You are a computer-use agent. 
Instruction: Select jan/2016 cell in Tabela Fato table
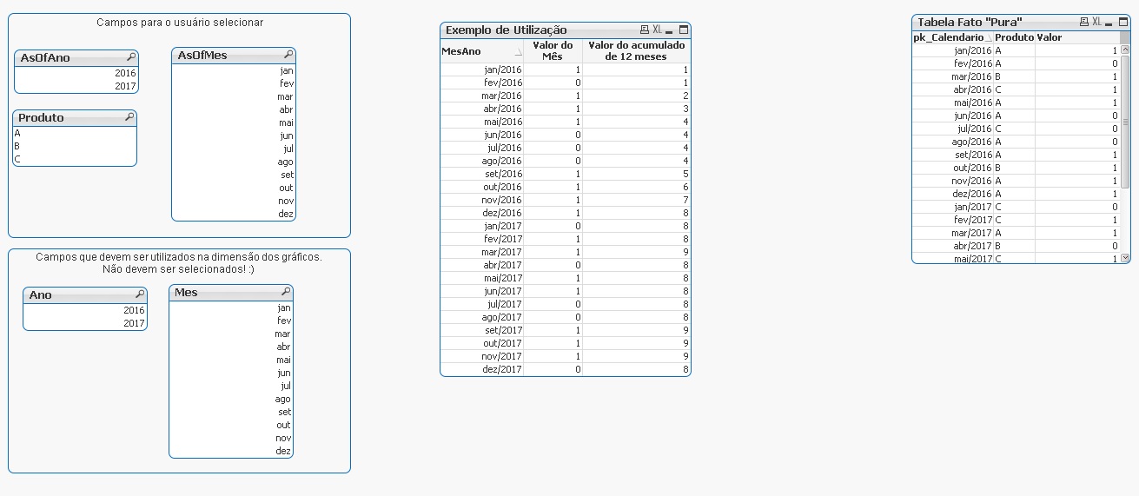953,50
